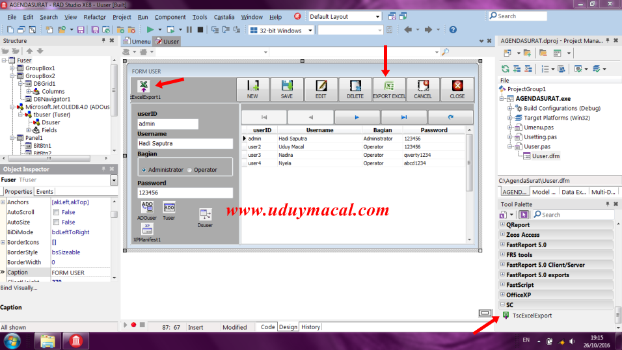
Task: Collapse the SC palette category
Action: tap(502, 304)
